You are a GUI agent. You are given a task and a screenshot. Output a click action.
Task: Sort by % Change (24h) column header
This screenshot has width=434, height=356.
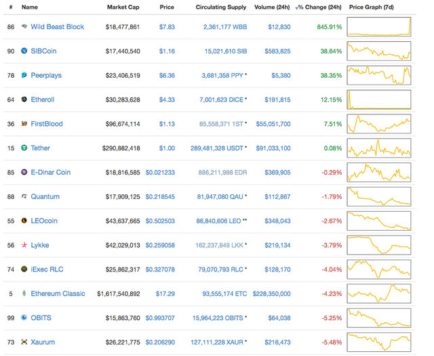(x=318, y=7)
